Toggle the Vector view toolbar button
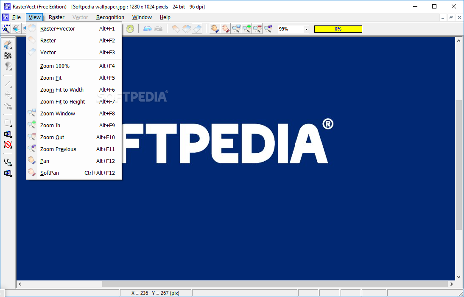 click(x=197, y=29)
